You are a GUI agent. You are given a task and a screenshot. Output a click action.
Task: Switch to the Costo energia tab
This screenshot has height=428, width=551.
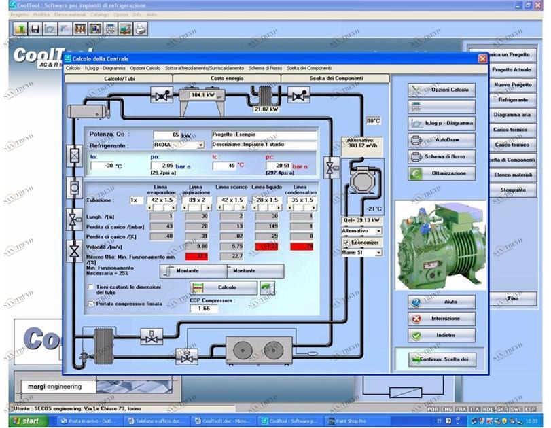(226, 79)
